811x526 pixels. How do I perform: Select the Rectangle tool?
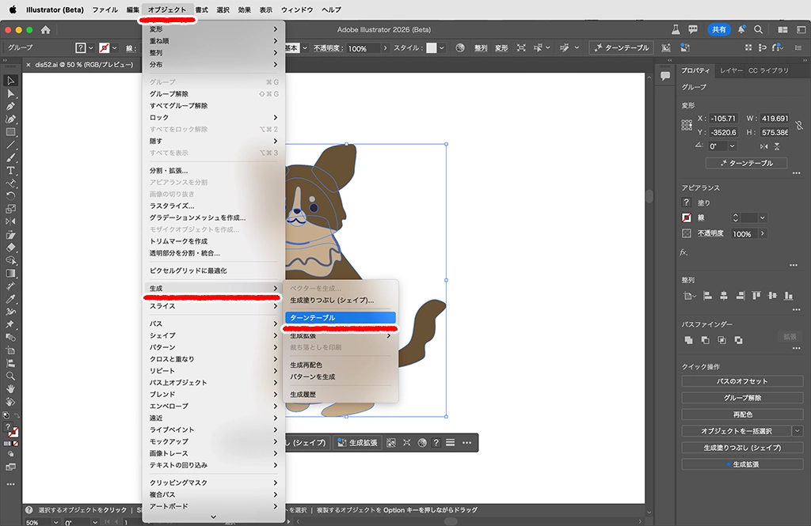coord(11,132)
